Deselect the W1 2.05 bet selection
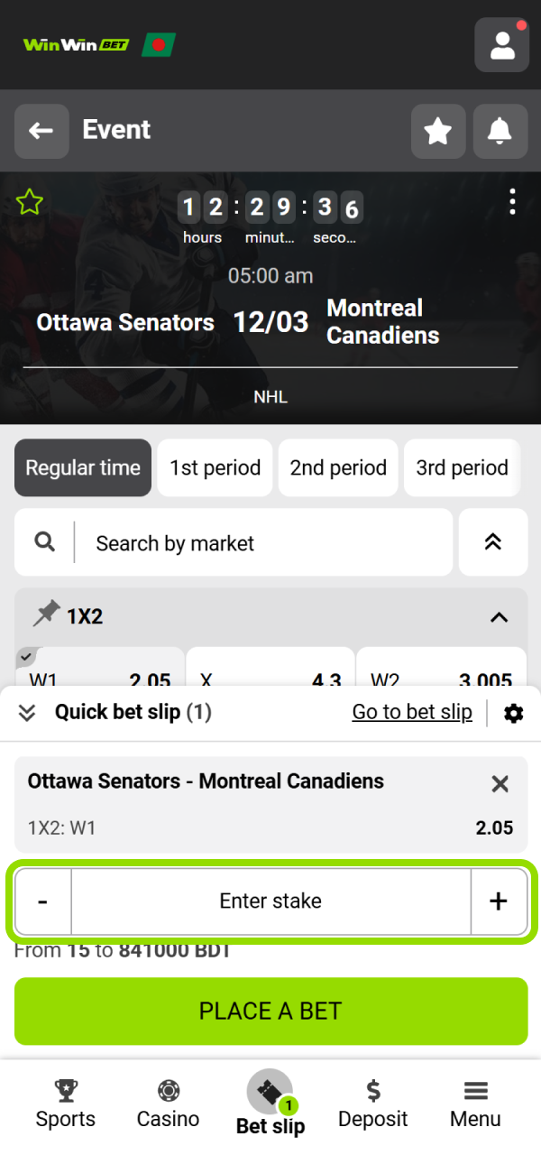 pos(99,672)
